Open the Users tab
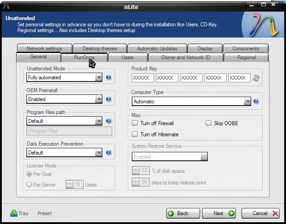 128,57
